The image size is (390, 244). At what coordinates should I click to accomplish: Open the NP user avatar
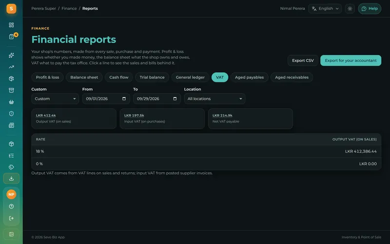11,194
